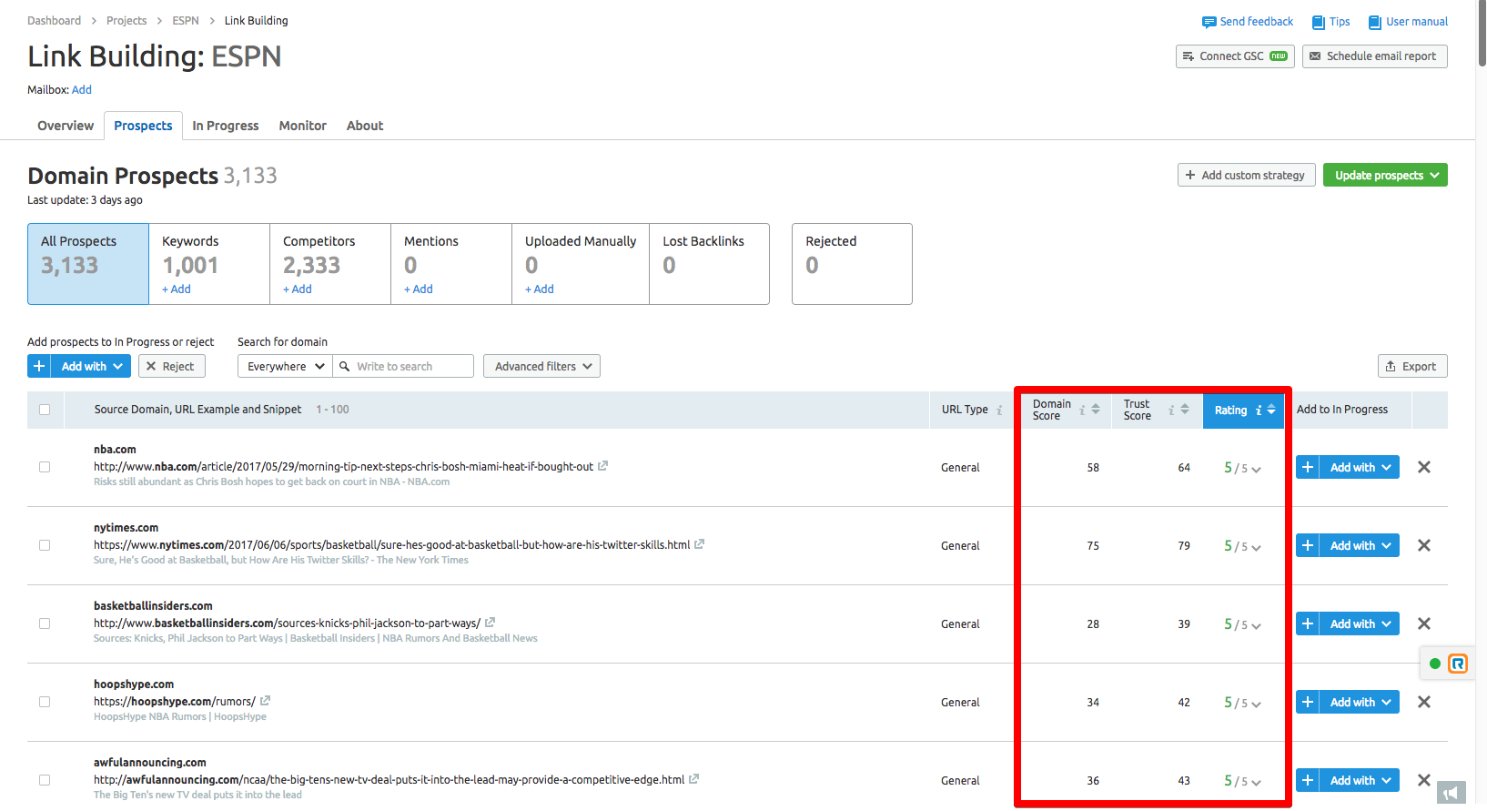Reject nytimes.com prospect with X icon

[x=1424, y=545]
